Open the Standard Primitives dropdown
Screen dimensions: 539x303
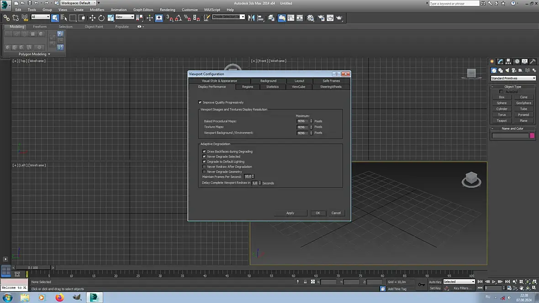pos(513,78)
